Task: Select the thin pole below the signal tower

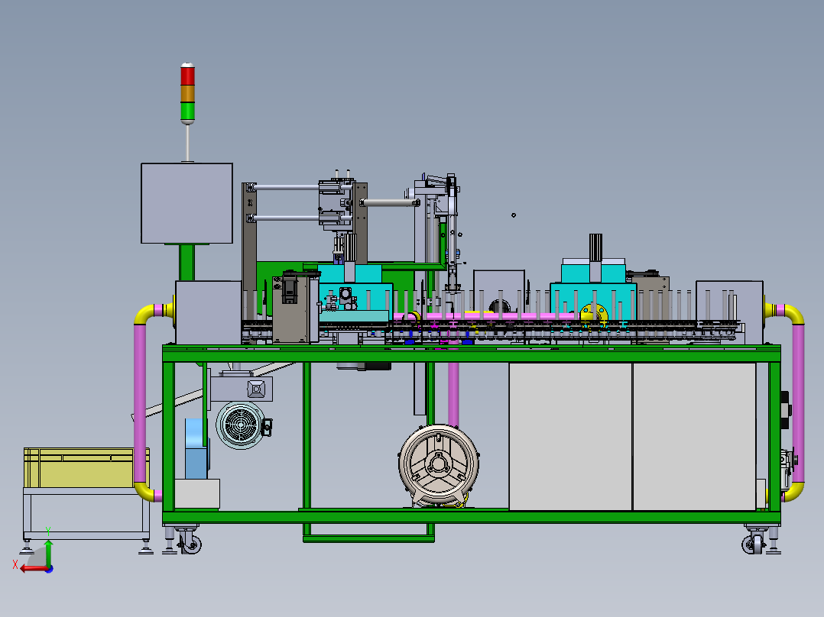Action: 187,143
